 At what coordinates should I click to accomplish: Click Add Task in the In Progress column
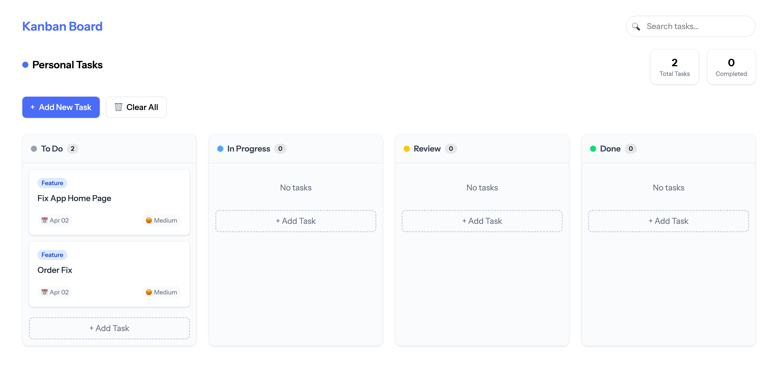pos(296,221)
